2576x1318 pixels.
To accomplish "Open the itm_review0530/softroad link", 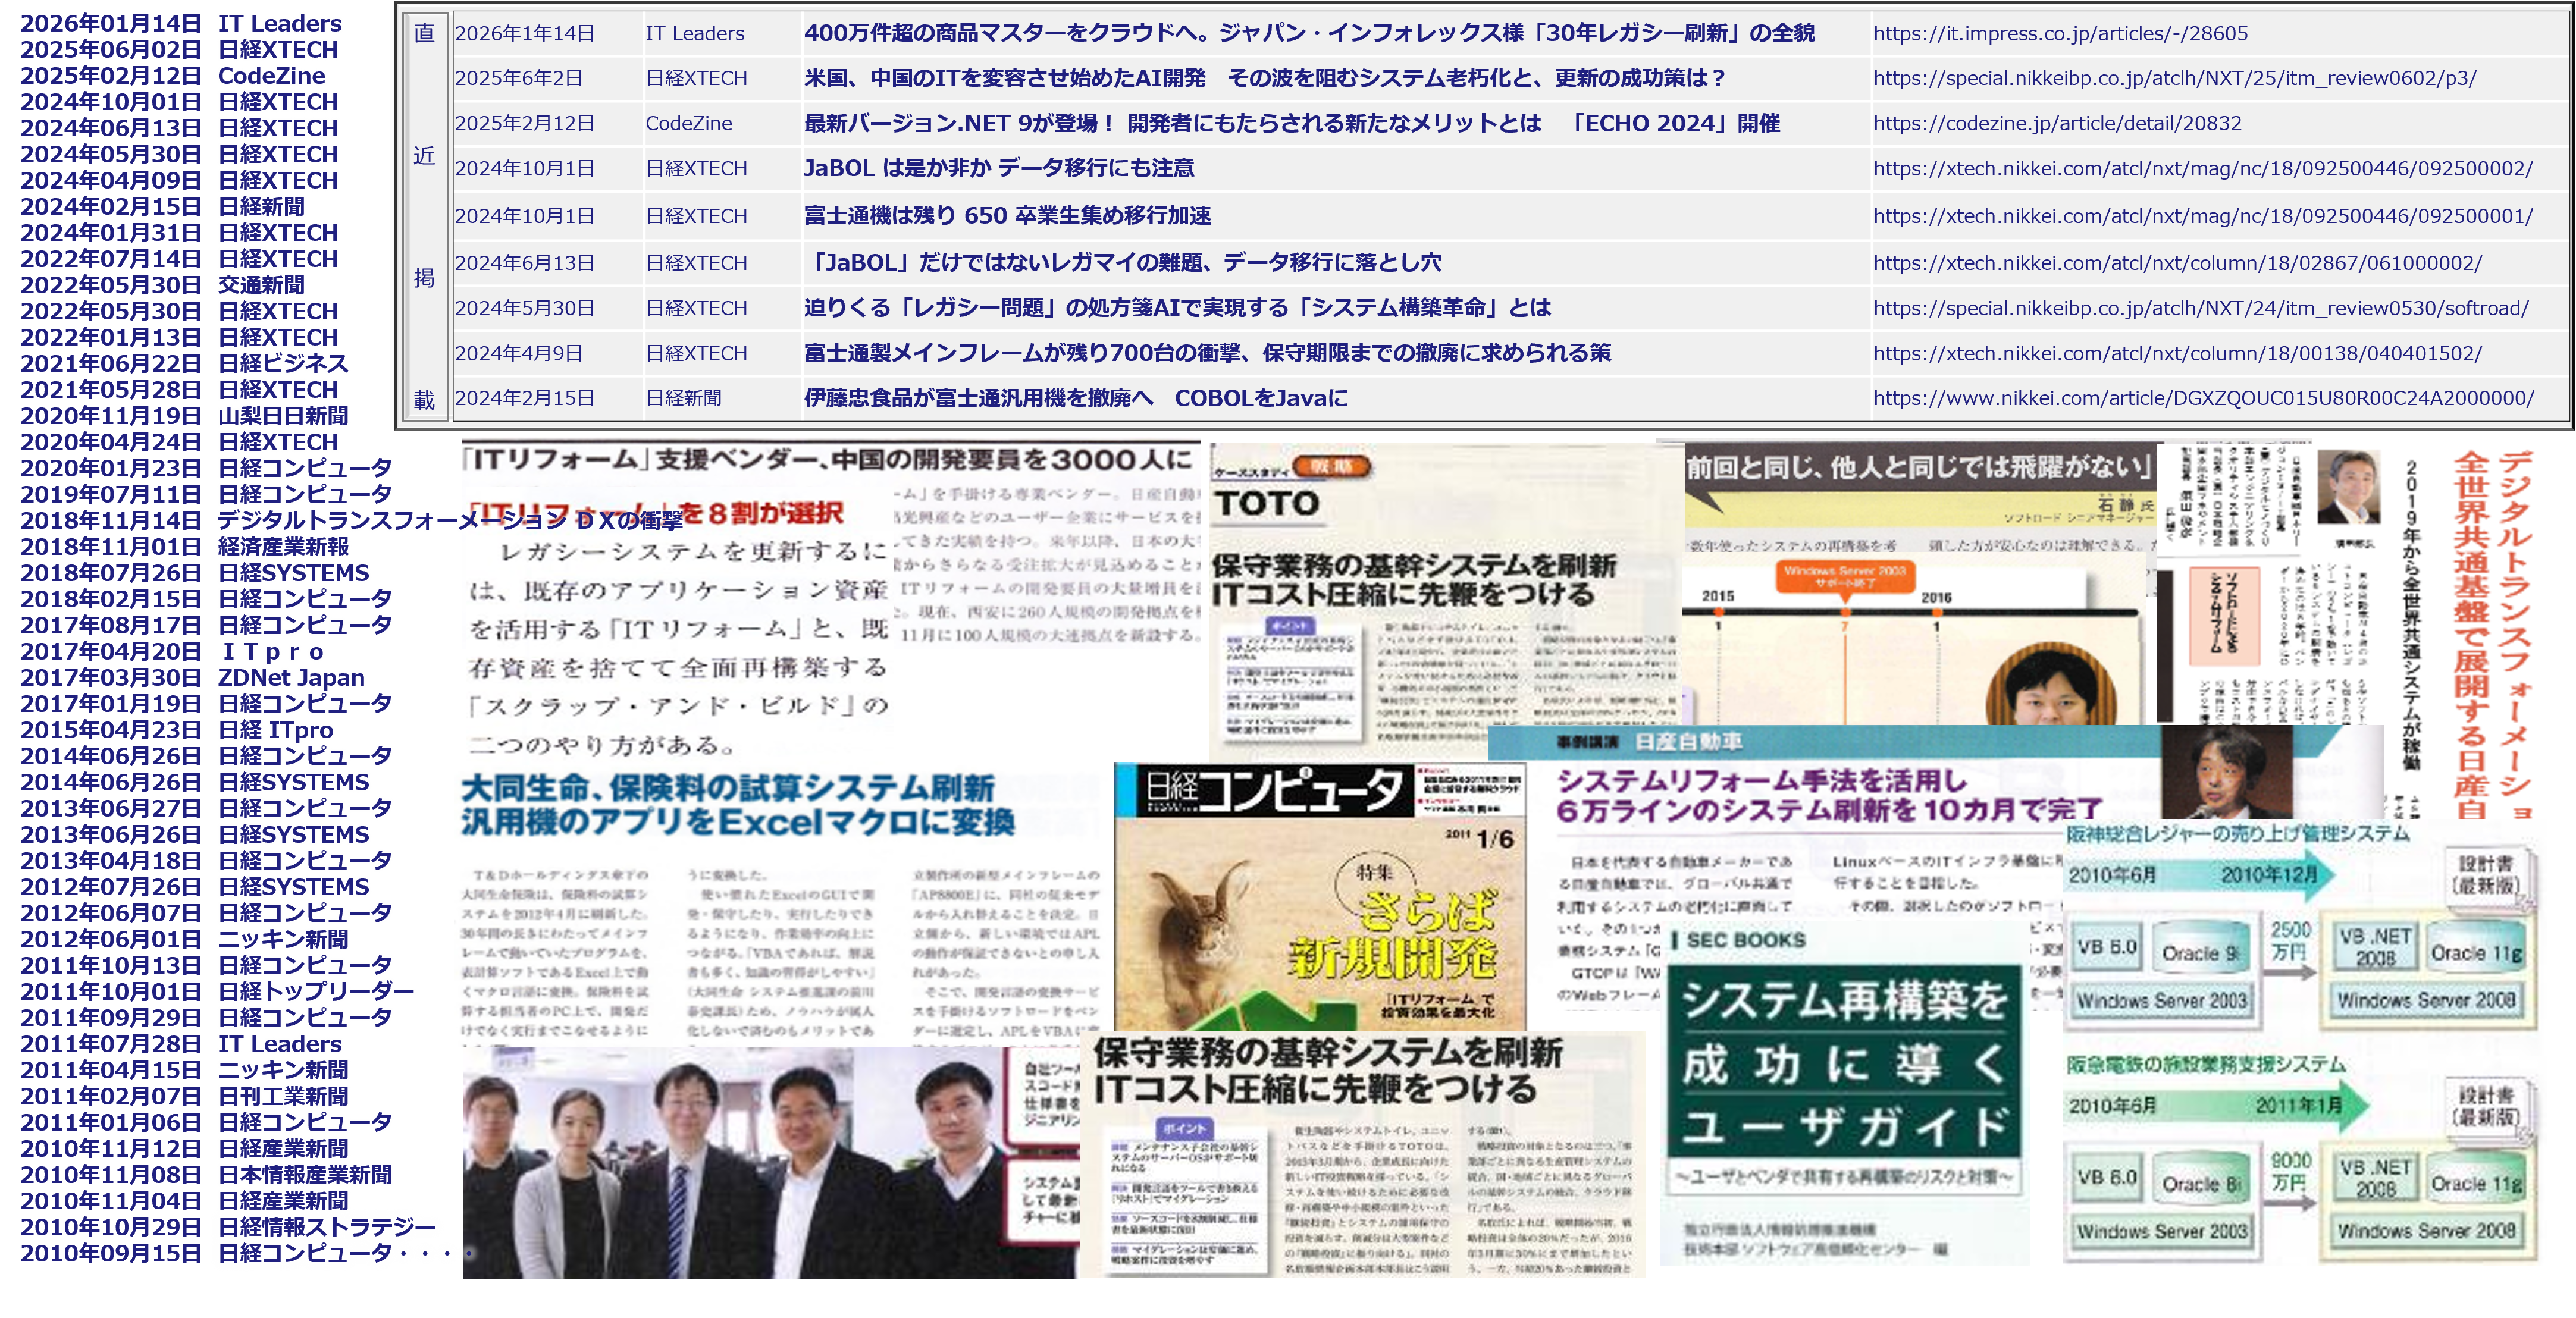I will [2200, 308].
